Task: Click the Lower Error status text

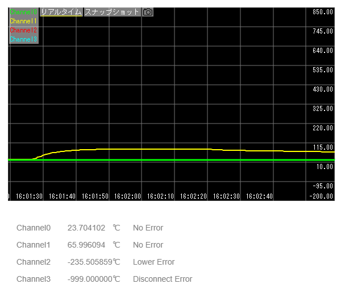Action: (x=153, y=262)
